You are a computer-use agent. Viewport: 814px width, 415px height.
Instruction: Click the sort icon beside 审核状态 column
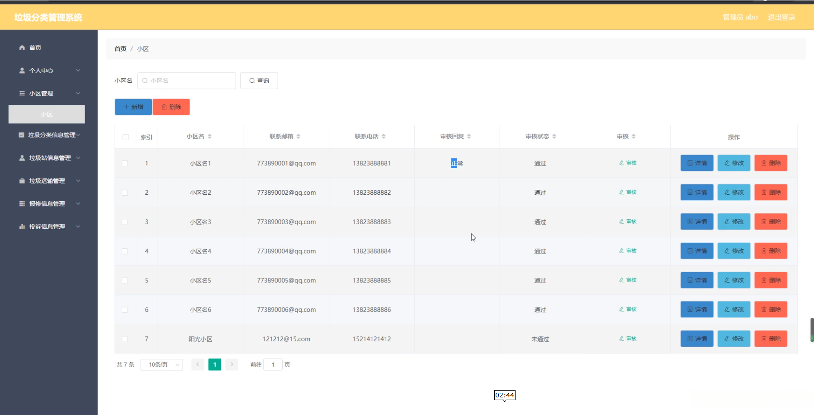point(554,137)
